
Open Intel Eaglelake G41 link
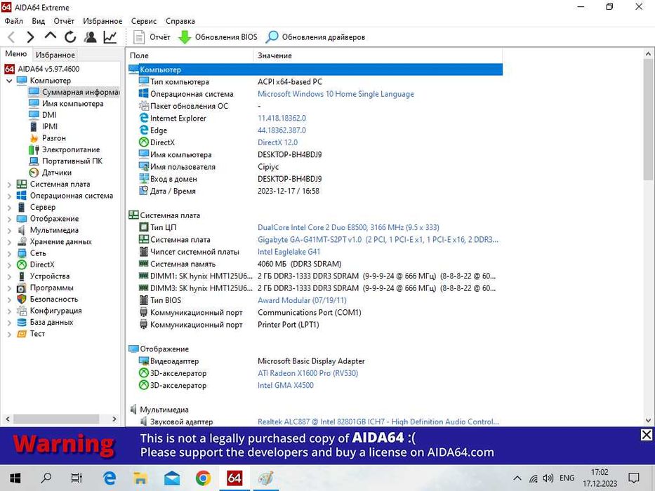(x=289, y=252)
